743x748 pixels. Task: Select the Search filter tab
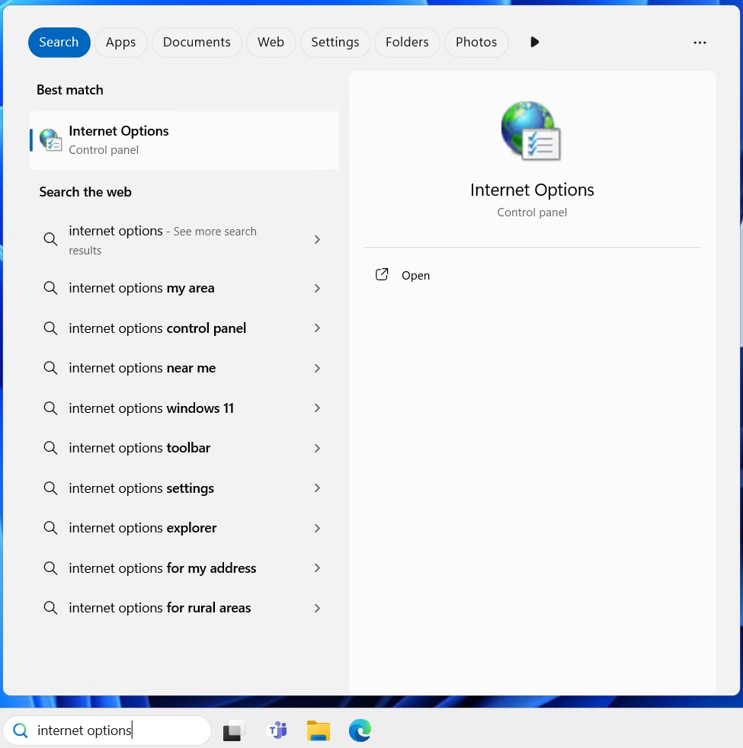[x=59, y=42]
